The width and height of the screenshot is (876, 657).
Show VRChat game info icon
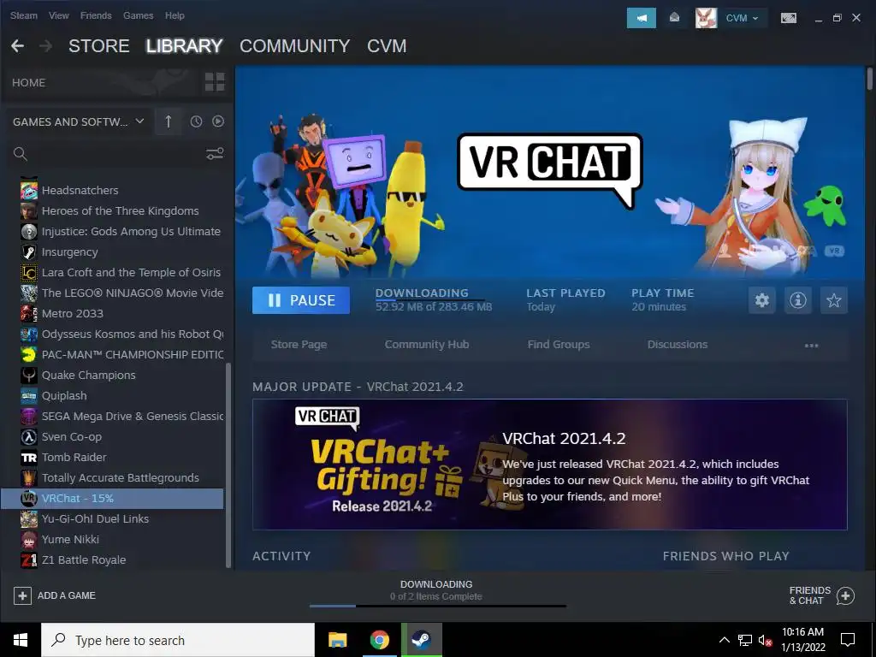click(x=798, y=300)
